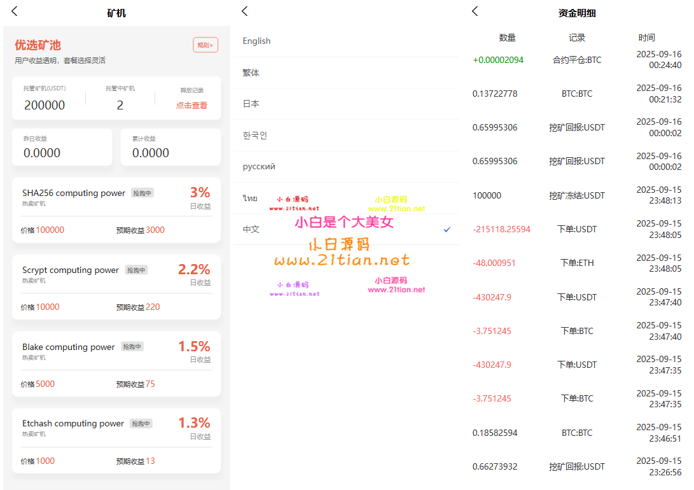Select 한국인 Korean language option
Viewport: 694px width, 490px height.
pyautogui.click(x=254, y=136)
